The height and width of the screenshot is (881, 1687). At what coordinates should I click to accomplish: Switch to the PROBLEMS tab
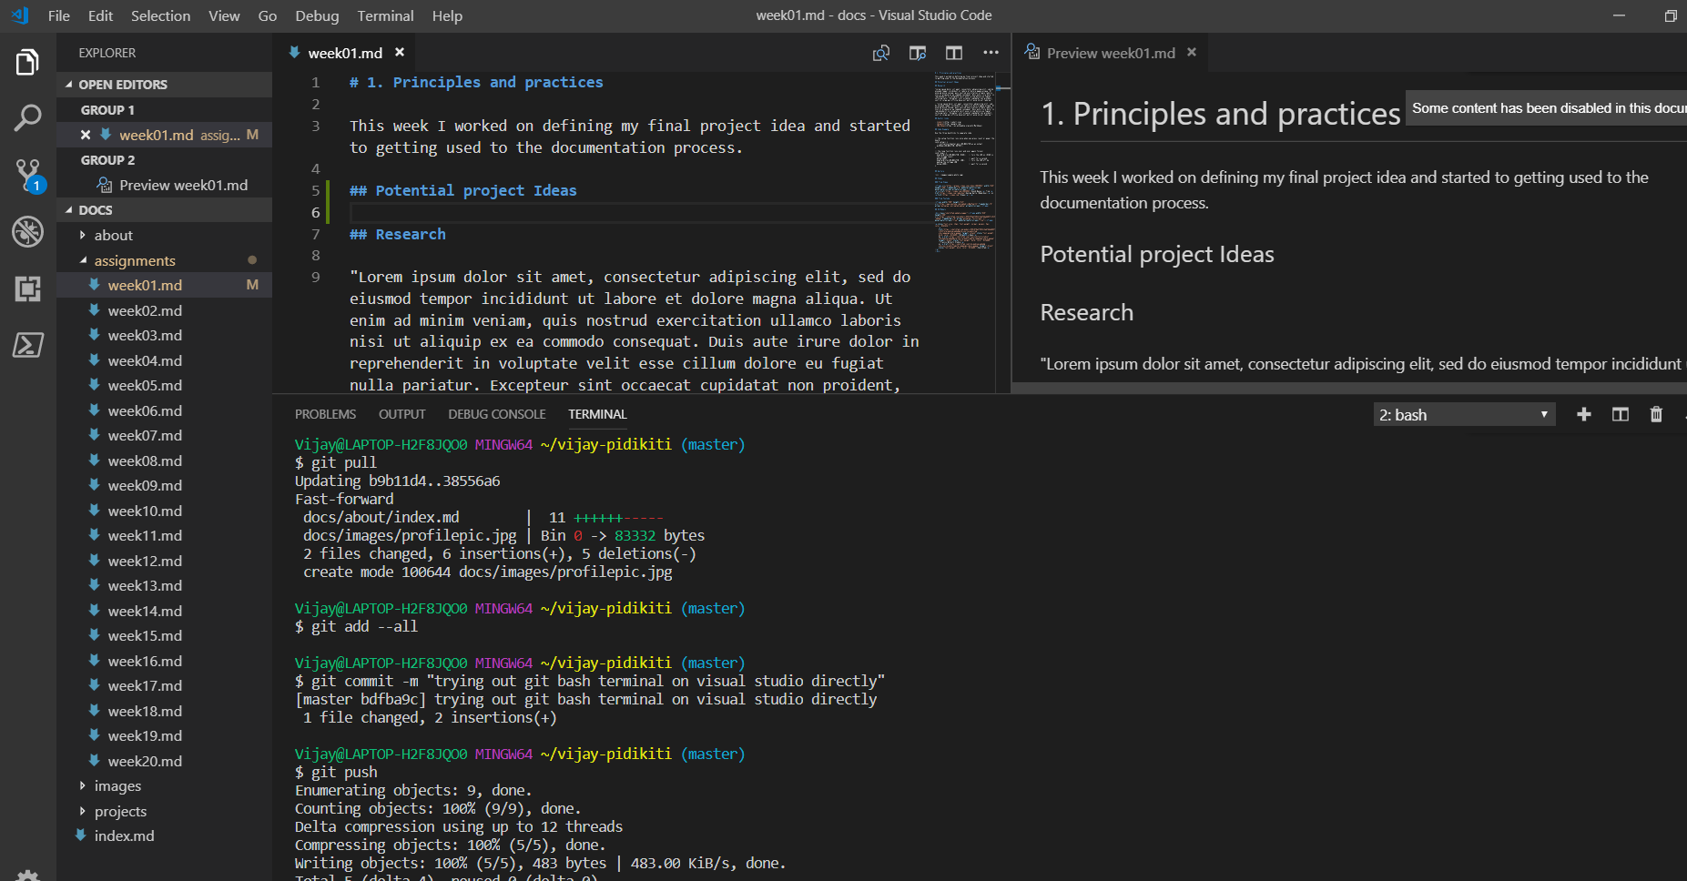(325, 414)
